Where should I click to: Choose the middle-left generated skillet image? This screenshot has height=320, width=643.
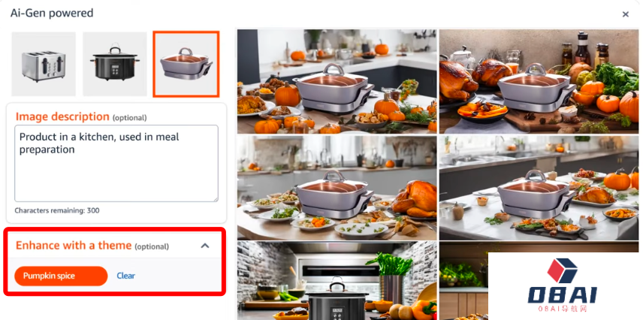(x=337, y=188)
